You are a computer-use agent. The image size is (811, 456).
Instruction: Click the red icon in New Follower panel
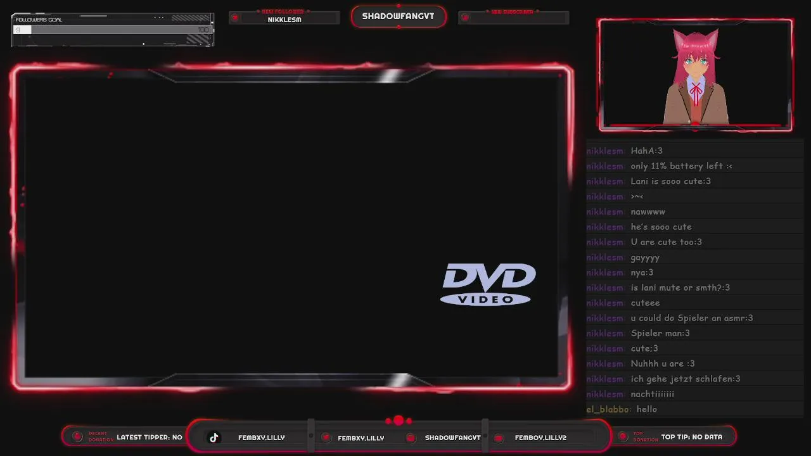tap(235, 18)
